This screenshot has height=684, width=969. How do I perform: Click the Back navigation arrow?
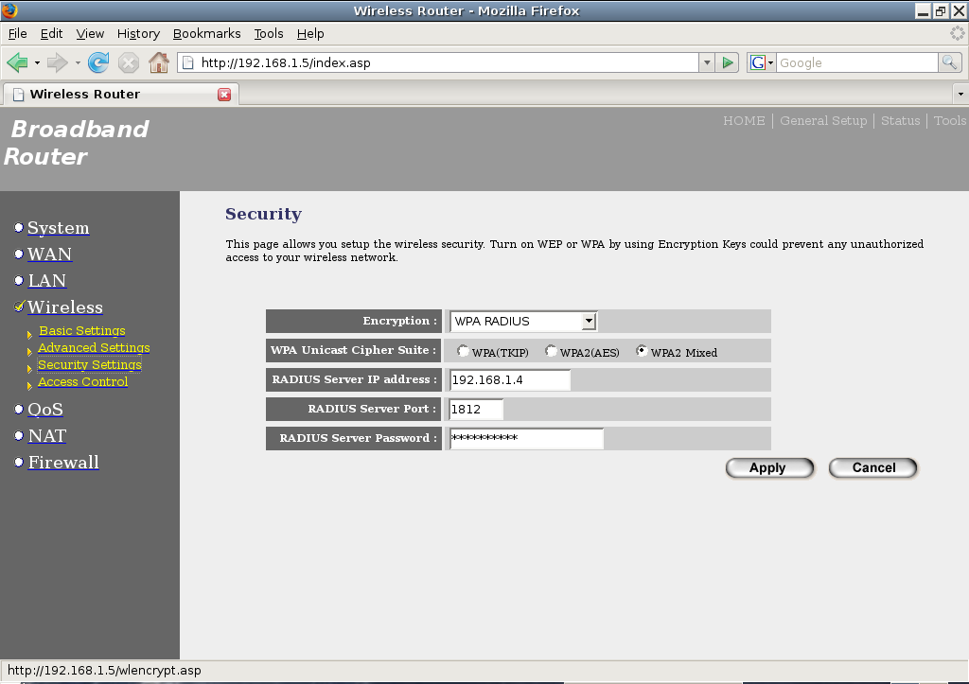click(x=17, y=62)
